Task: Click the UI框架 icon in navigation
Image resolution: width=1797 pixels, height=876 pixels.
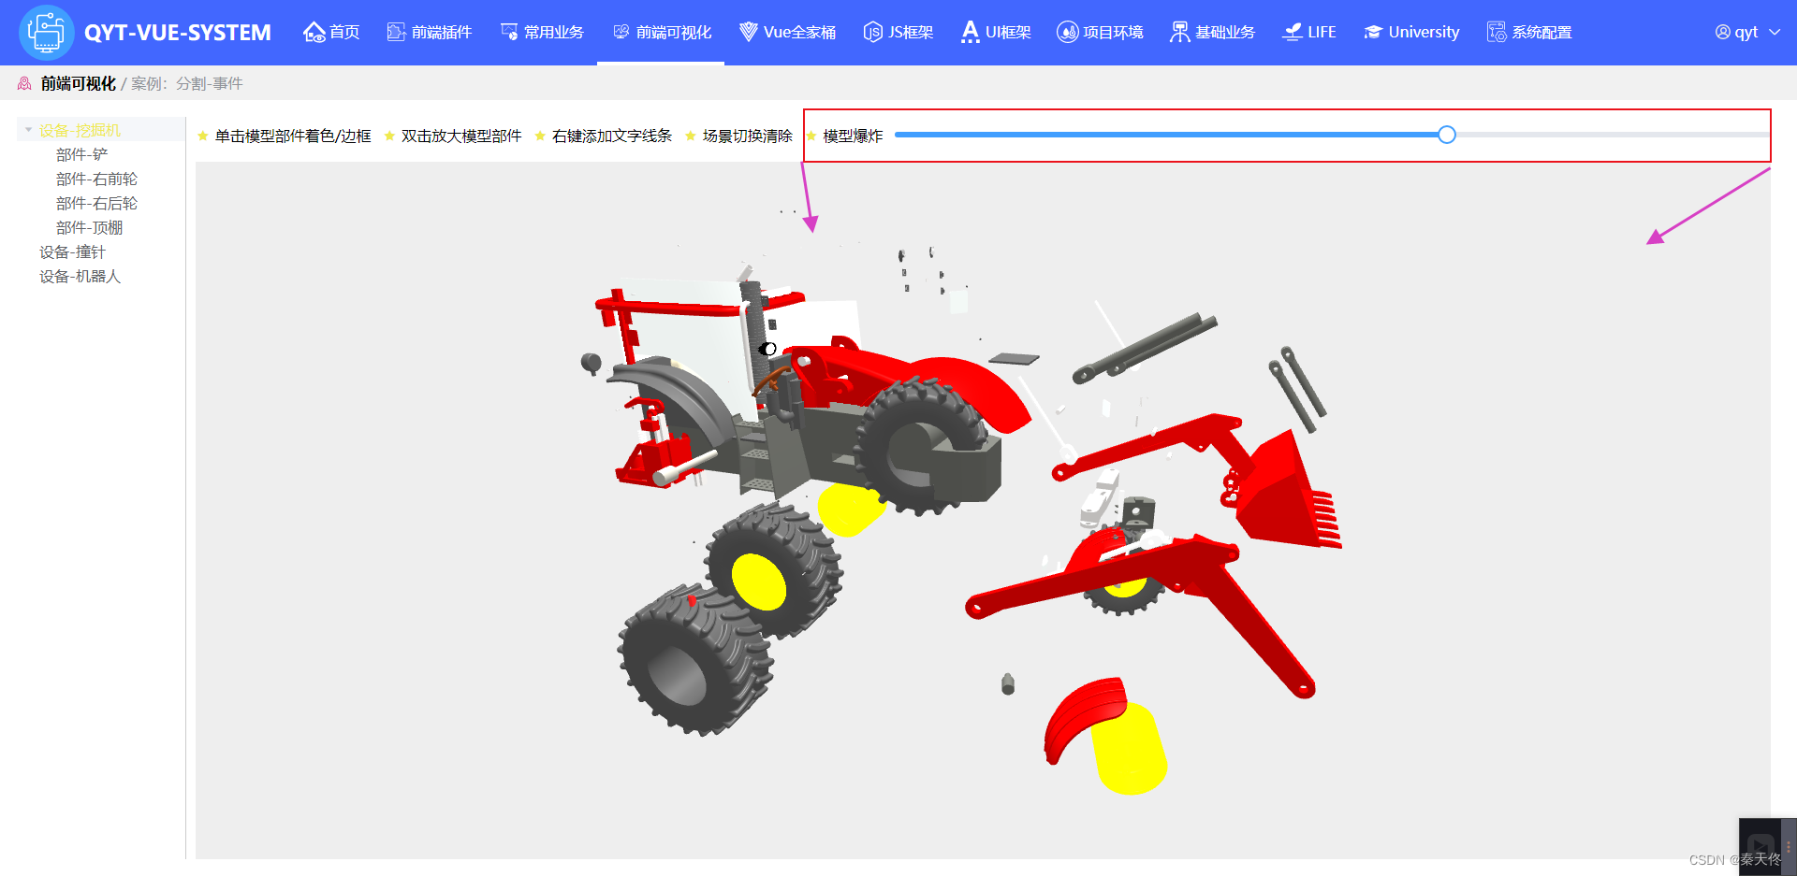Action: [970, 31]
